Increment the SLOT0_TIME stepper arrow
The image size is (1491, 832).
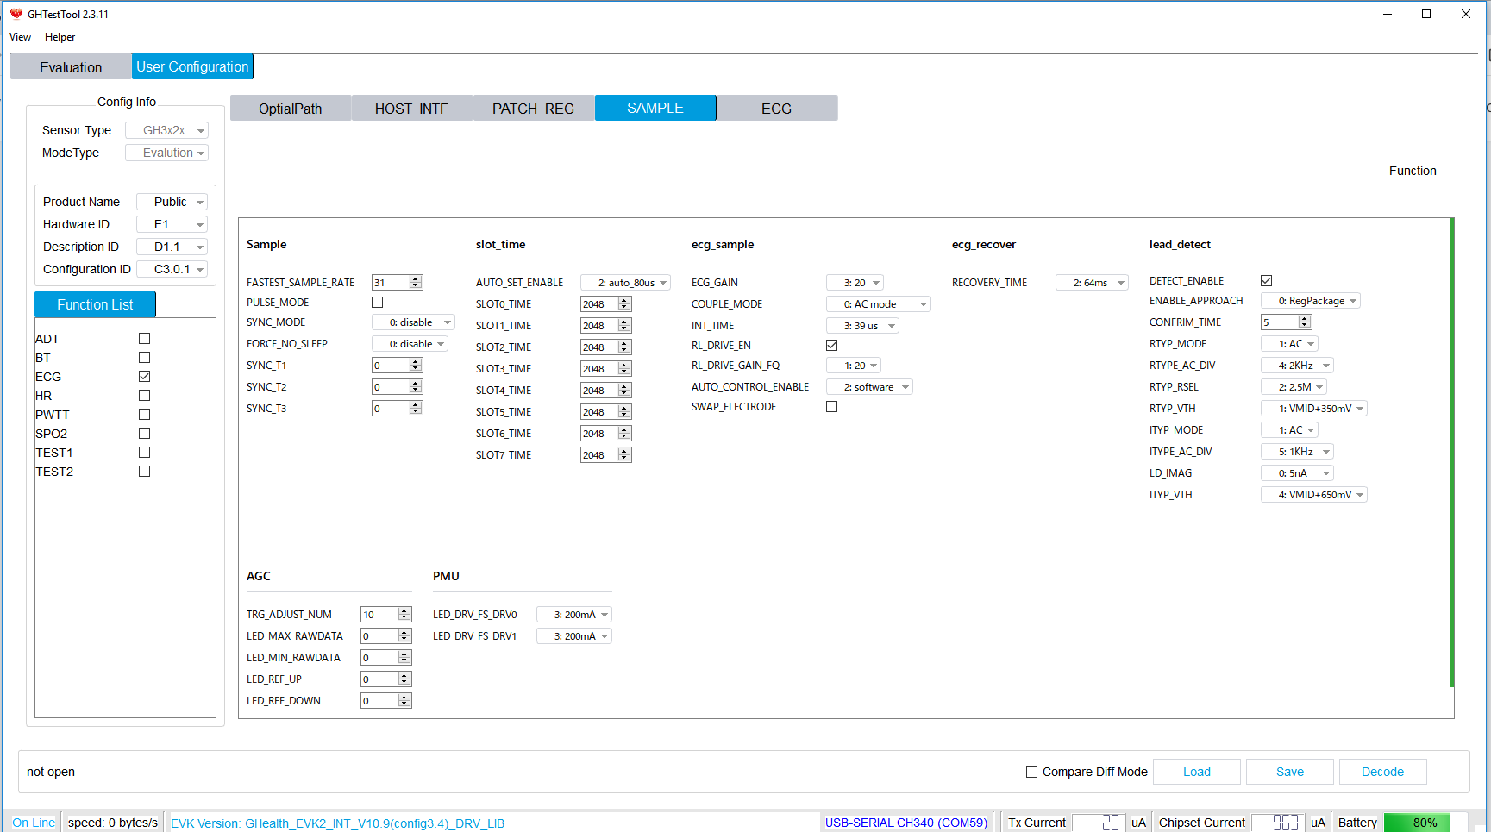[x=624, y=301]
